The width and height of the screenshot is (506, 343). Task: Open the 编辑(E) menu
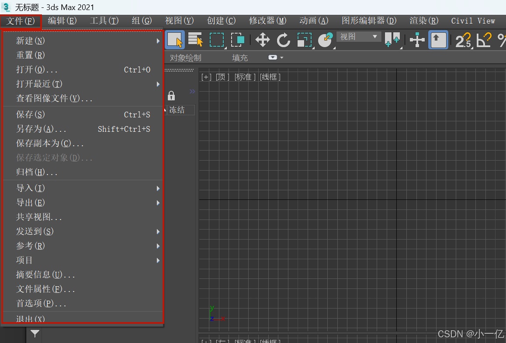tap(62, 21)
